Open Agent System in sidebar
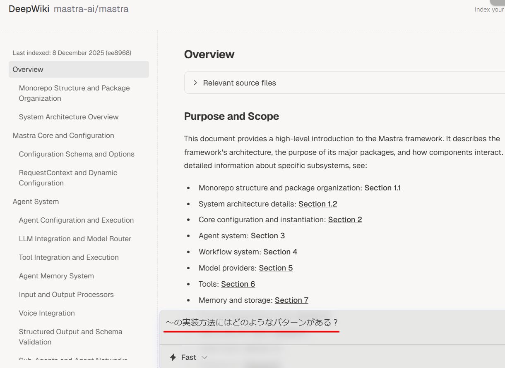 click(36, 202)
